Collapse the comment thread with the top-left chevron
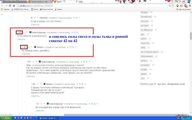The width and height of the screenshot is (192, 120). (2, 15)
